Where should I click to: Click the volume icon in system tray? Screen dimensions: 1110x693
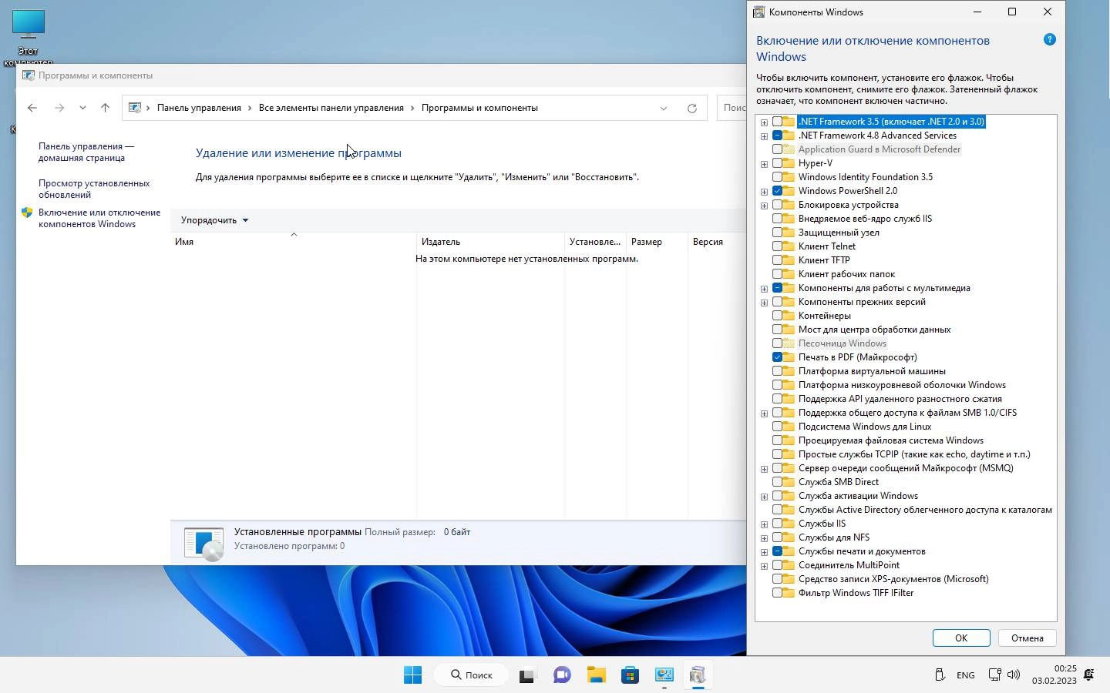tap(1014, 675)
